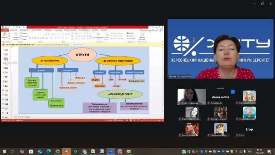Click the УКР language indicator in the tray
Screen dimensions: 275x155
[x=250, y=151]
